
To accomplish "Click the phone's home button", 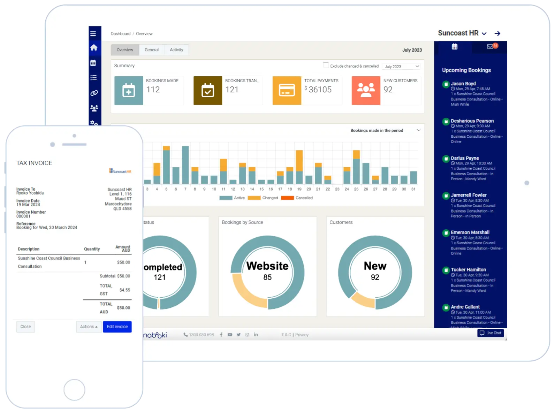I will coord(74,390).
